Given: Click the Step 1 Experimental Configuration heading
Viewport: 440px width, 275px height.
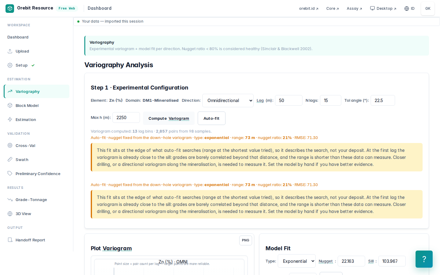Looking at the screenshot, I should [139, 88].
